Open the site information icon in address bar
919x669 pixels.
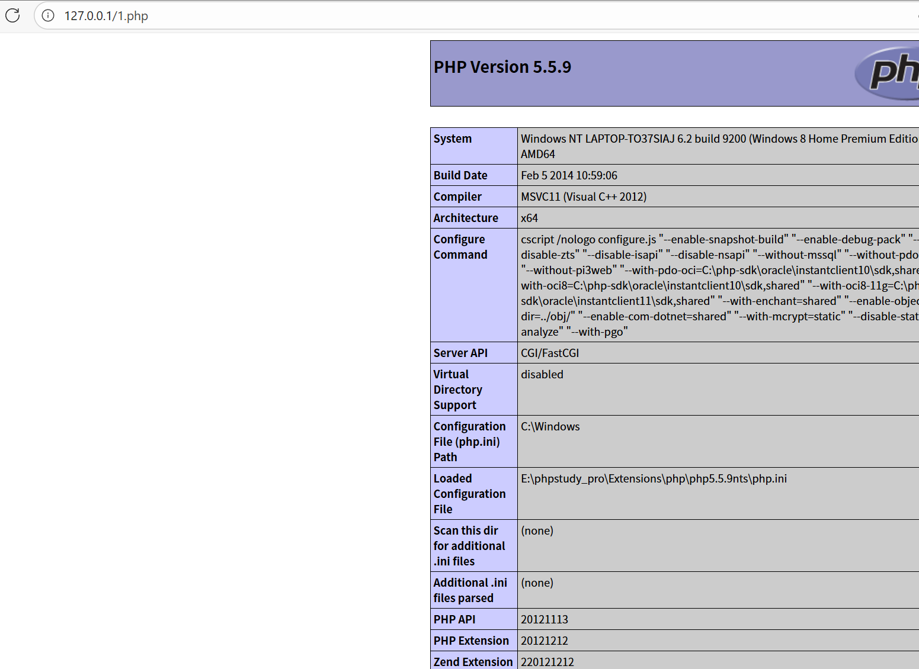tap(48, 15)
